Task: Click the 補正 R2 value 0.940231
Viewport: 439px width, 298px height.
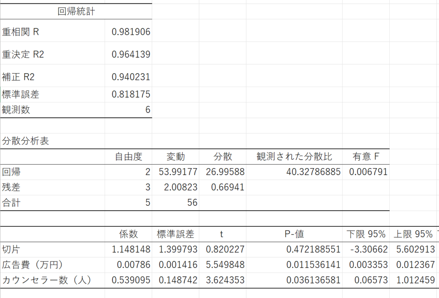Action: pos(130,77)
